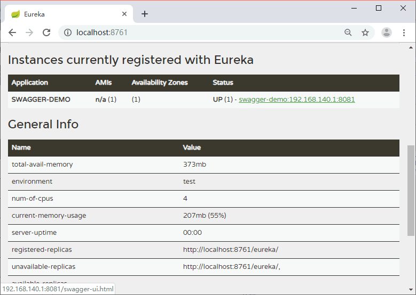Select the unavailable-replicas URL value
Viewport: 416px width, 295px height.
pos(232,267)
